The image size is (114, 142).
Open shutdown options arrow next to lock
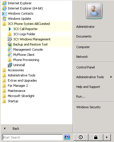107,137
